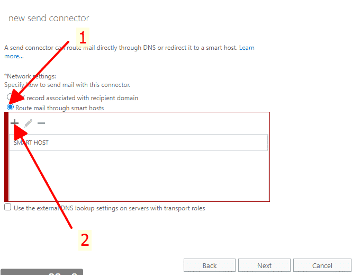This screenshot has width=361, height=275.
Task: Click the 'Specify how to send mail' description text
Action: [67, 85]
